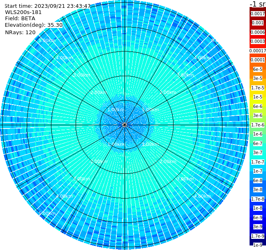Select the 6e-5 colorbar value

[258, 69]
